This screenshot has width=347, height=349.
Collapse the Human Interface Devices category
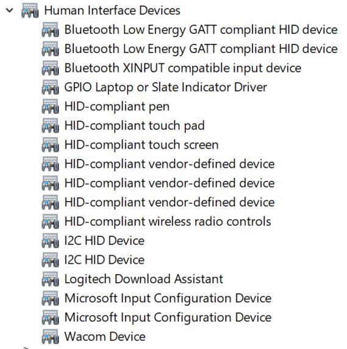pyautogui.click(x=10, y=10)
